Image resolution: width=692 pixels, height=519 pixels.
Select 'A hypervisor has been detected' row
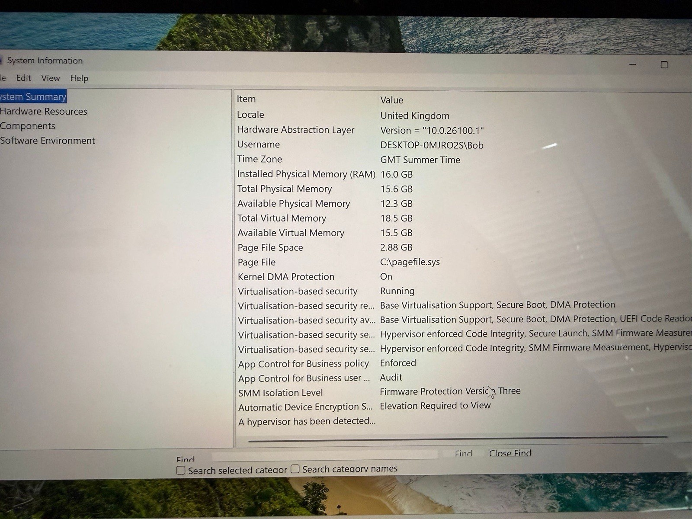pyautogui.click(x=464, y=421)
